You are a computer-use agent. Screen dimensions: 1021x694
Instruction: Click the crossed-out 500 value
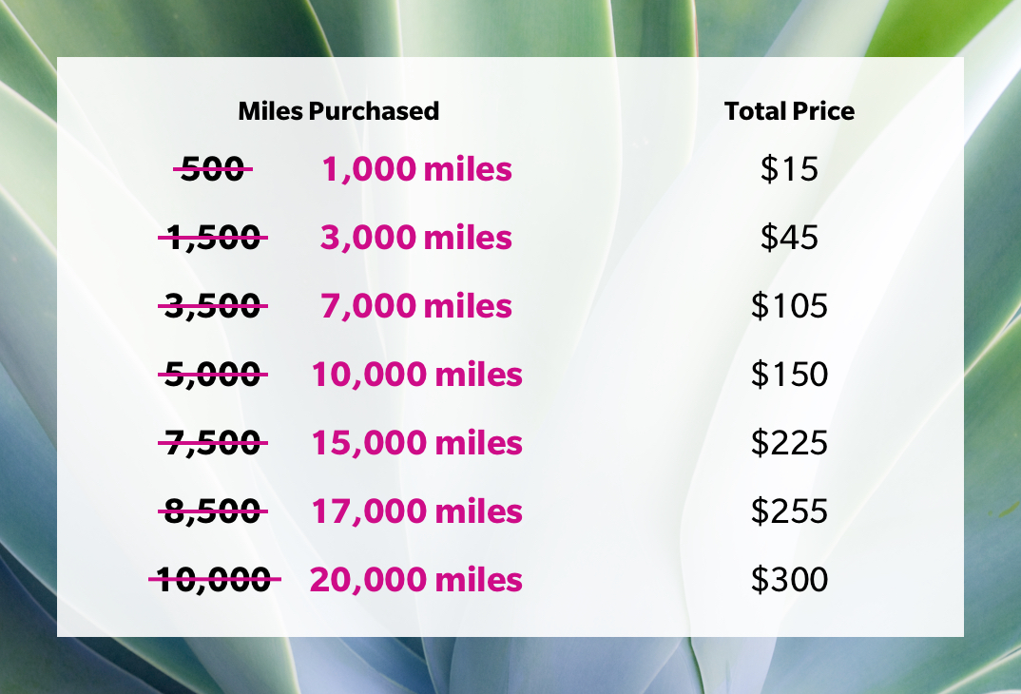pos(212,169)
